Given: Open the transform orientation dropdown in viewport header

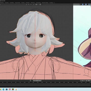Looking at the screenshot, I should 29,4.
